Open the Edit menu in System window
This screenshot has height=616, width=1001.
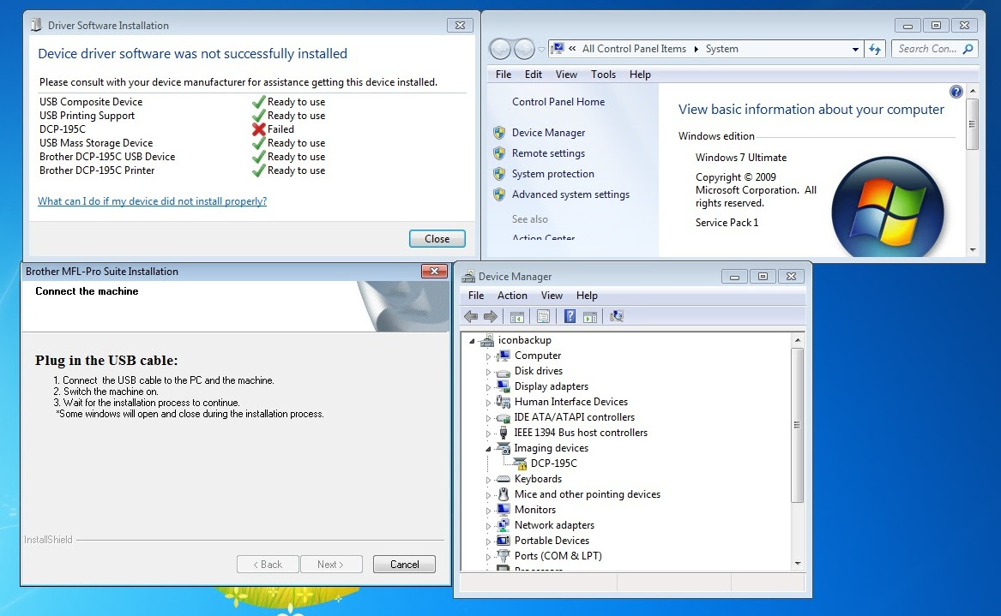tap(533, 75)
